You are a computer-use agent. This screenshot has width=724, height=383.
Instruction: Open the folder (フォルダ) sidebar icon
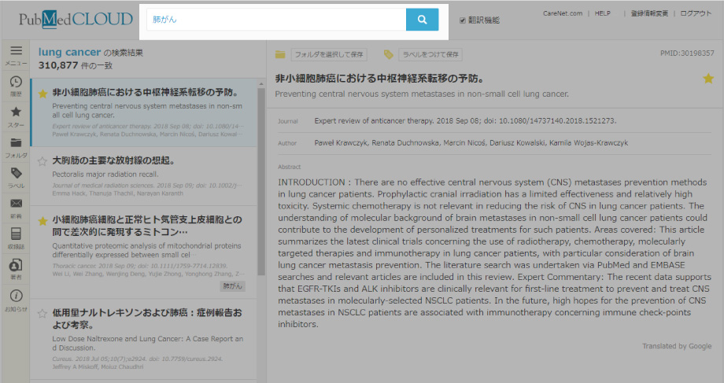tap(16, 145)
